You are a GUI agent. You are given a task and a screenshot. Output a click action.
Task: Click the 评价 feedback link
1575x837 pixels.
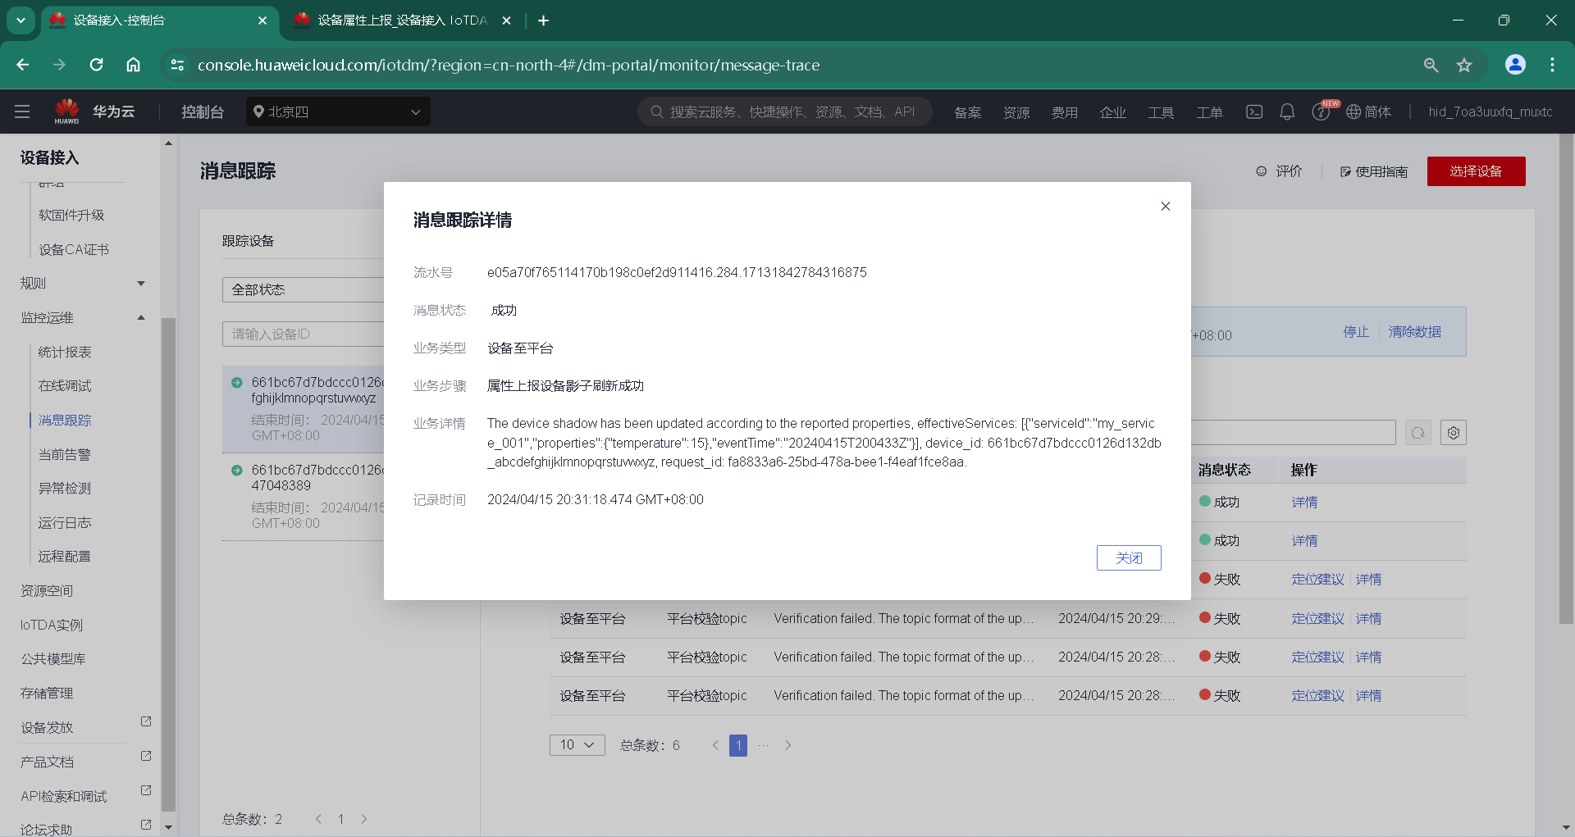pos(1280,171)
